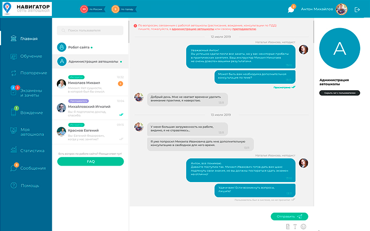The height and width of the screenshot is (231, 370).
Task: Click the text formatting T icon
Action: (295, 227)
